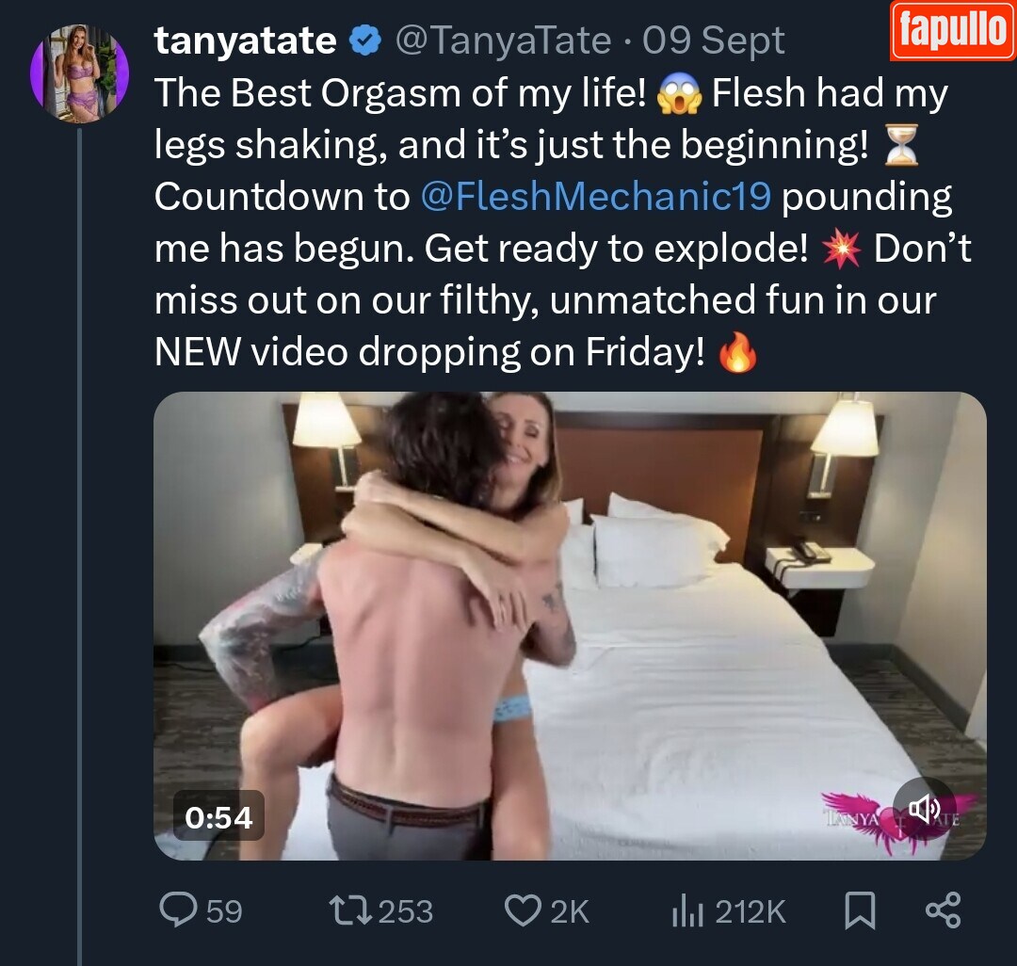The image size is (1017, 966).
Task: Play the embedded video
Action: pos(570,625)
